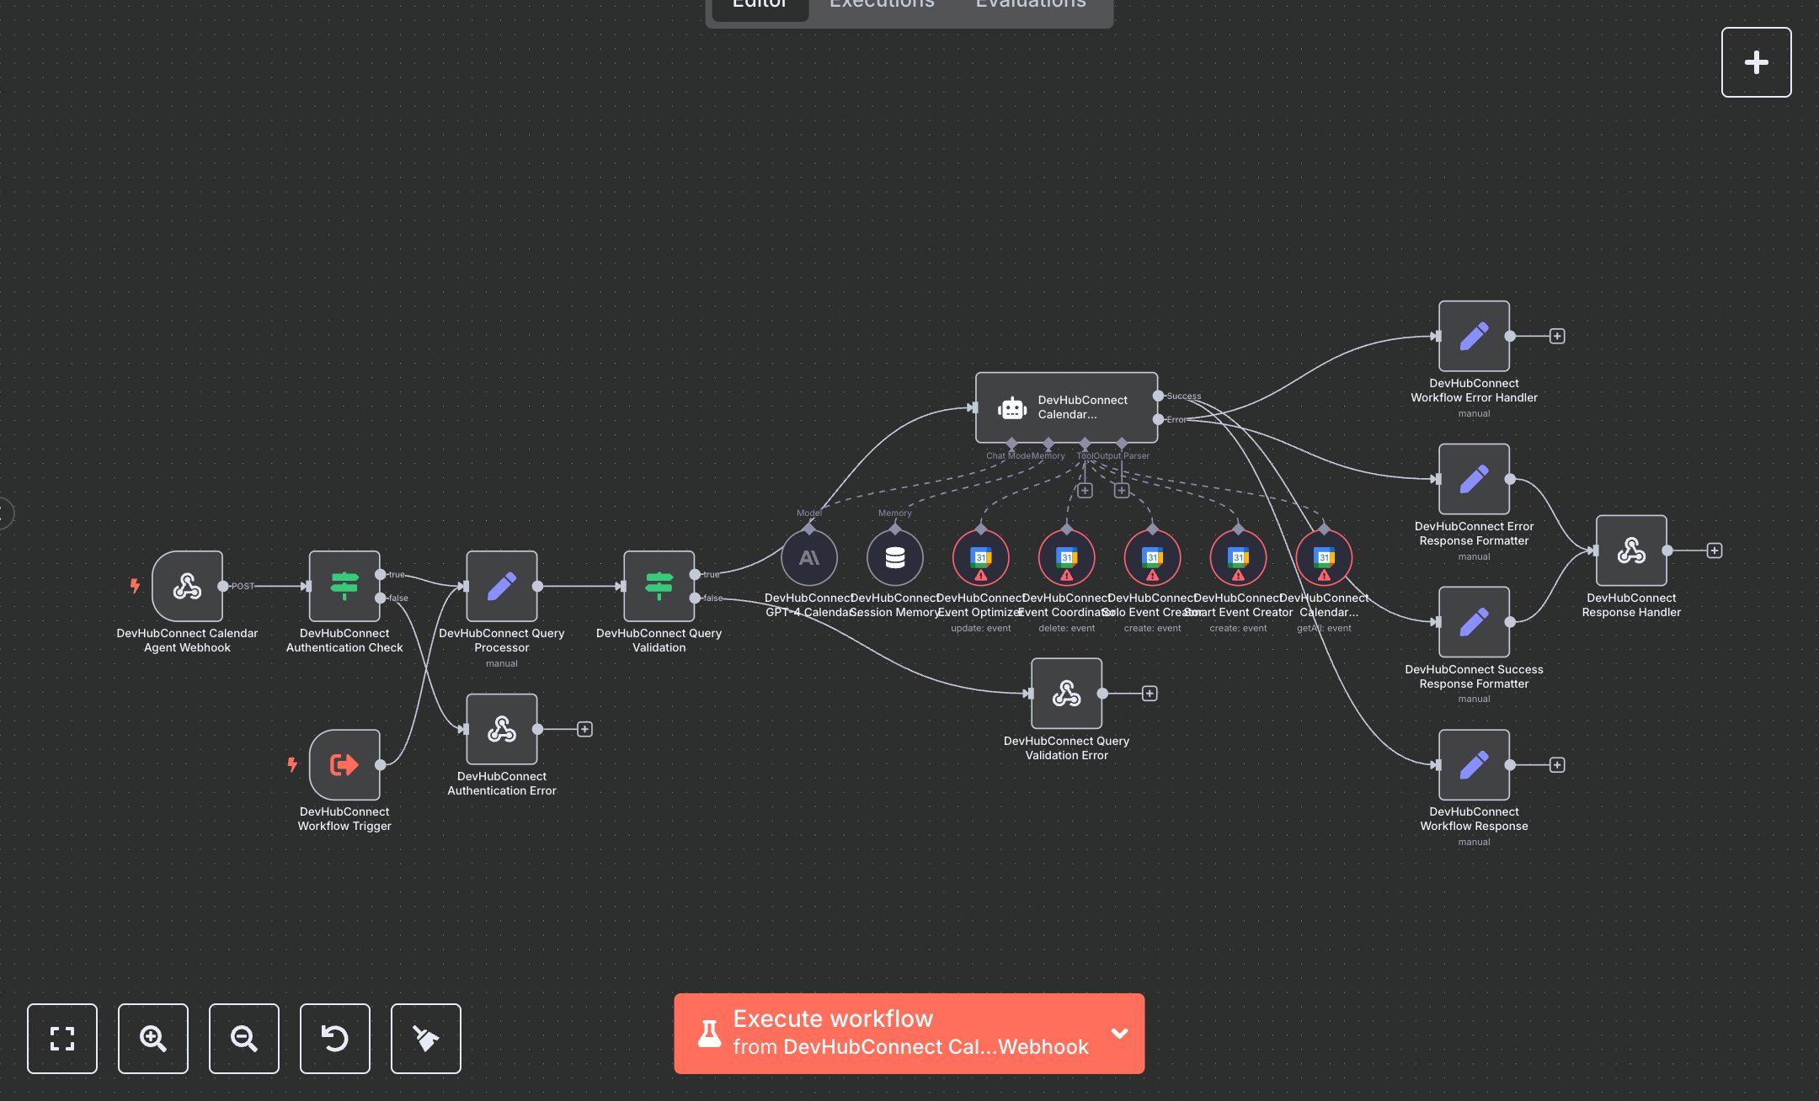Open the add node plus button
The width and height of the screenshot is (1819, 1101).
click(1756, 62)
